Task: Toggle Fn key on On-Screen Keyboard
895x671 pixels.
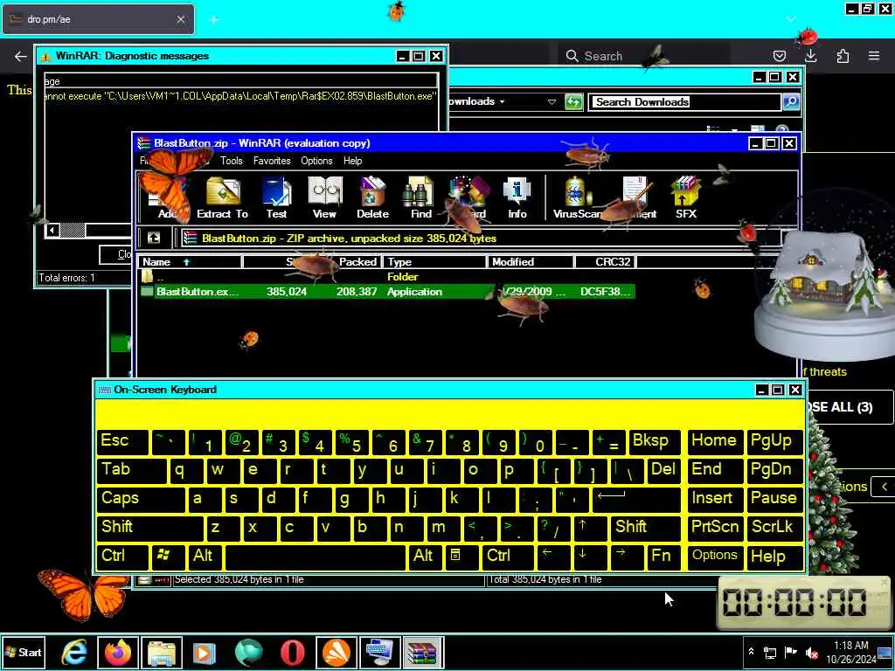Action: tap(664, 557)
